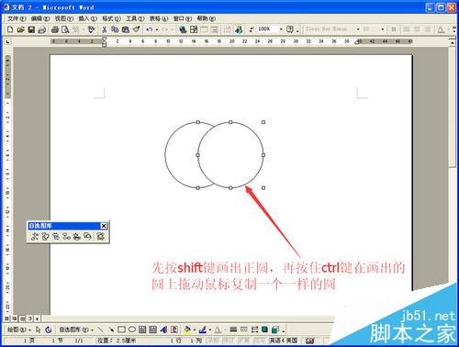This screenshot has height=347, width=459.
Task: Select the Oval tool in Drawing toolbar
Action: pyautogui.click(x=132, y=330)
